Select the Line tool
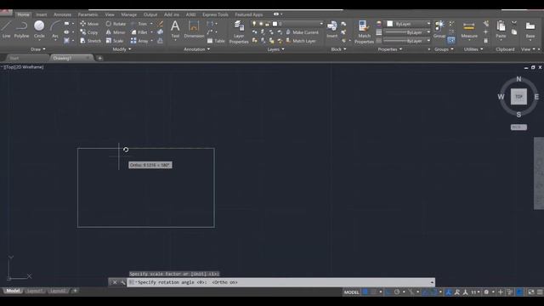The width and height of the screenshot is (544, 306). click(x=6, y=29)
